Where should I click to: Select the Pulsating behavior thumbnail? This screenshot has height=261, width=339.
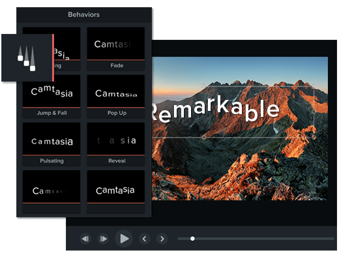(52, 139)
